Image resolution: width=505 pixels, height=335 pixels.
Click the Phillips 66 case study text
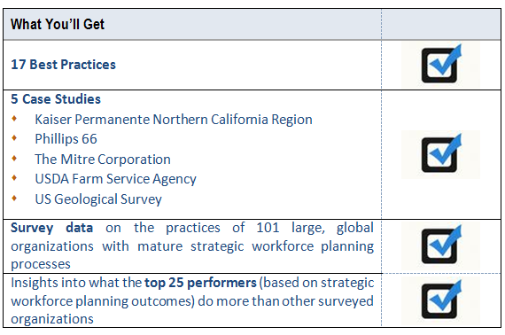[66, 139]
